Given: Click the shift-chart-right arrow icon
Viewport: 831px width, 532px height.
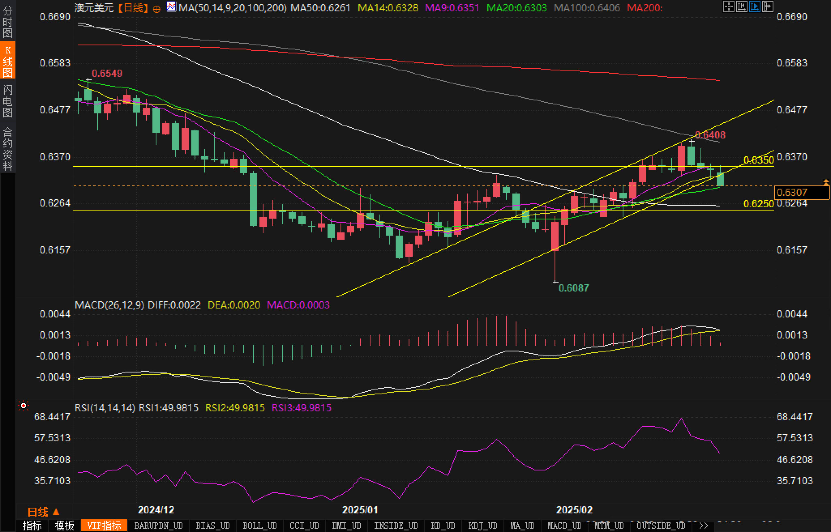Looking at the screenshot, I should click(x=767, y=6).
